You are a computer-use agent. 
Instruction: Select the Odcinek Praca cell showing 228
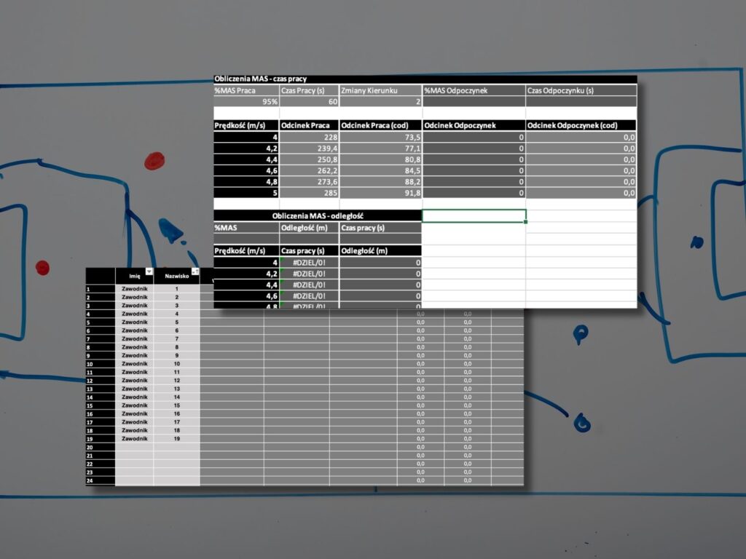(x=309, y=137)
